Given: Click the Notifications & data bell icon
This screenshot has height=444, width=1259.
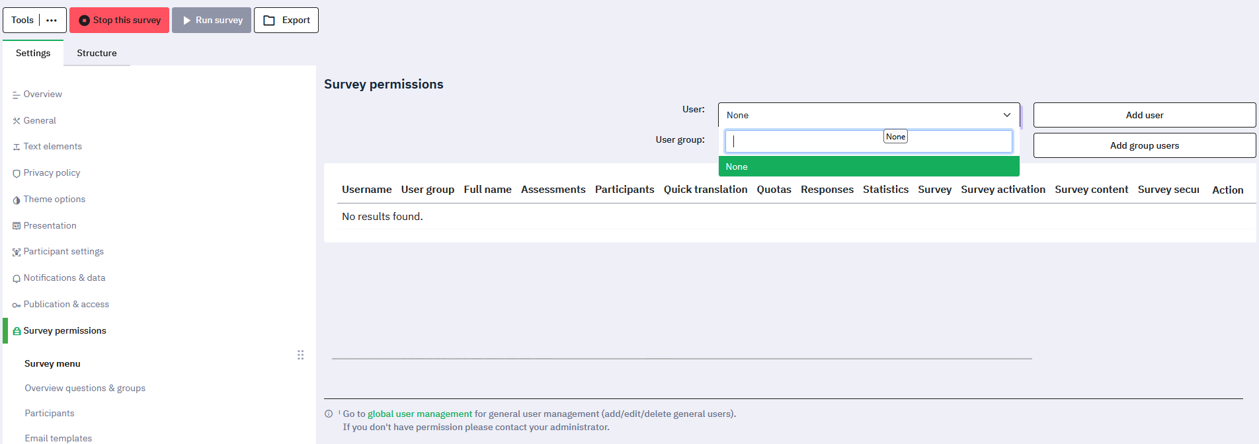Looking at the screenshot, I should (x=17, y=279).
